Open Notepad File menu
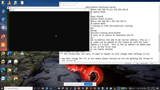The height and width of the screenshot is (90, 160). pyautogui.click(x=60, y=5)
